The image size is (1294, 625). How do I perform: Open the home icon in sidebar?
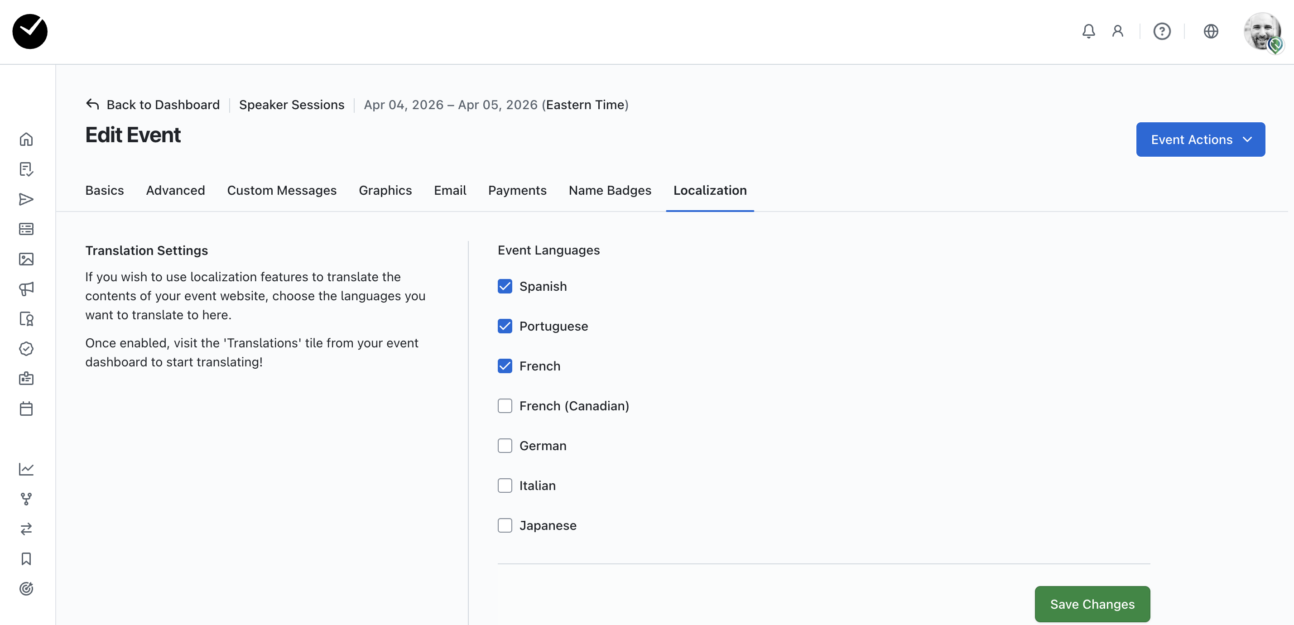[x=26, y=139]
